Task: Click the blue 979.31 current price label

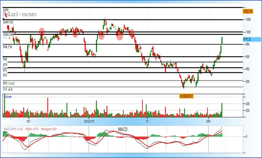Action: tap(247, 39)
